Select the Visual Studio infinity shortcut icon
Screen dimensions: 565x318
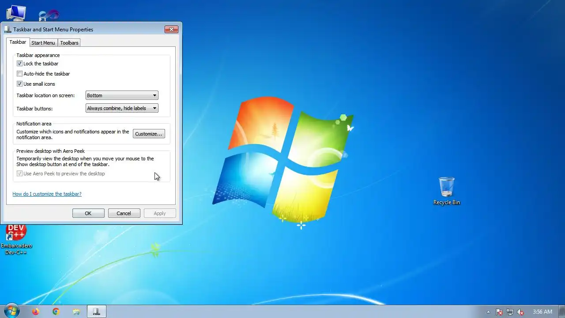(x=49, y=15)
